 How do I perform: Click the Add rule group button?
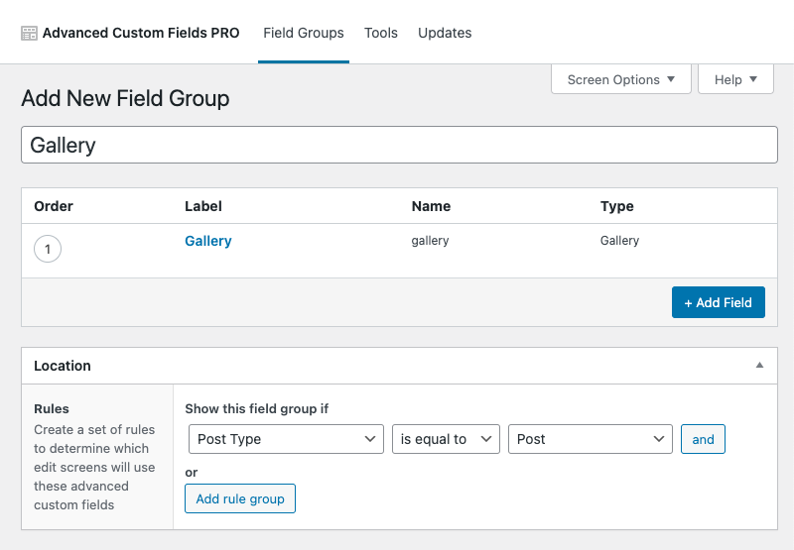tap(240, 498)
